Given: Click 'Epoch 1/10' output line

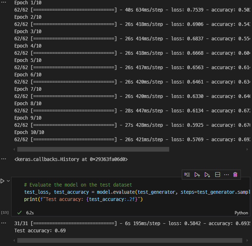Looking at the screenshot, I should (28, 3).
